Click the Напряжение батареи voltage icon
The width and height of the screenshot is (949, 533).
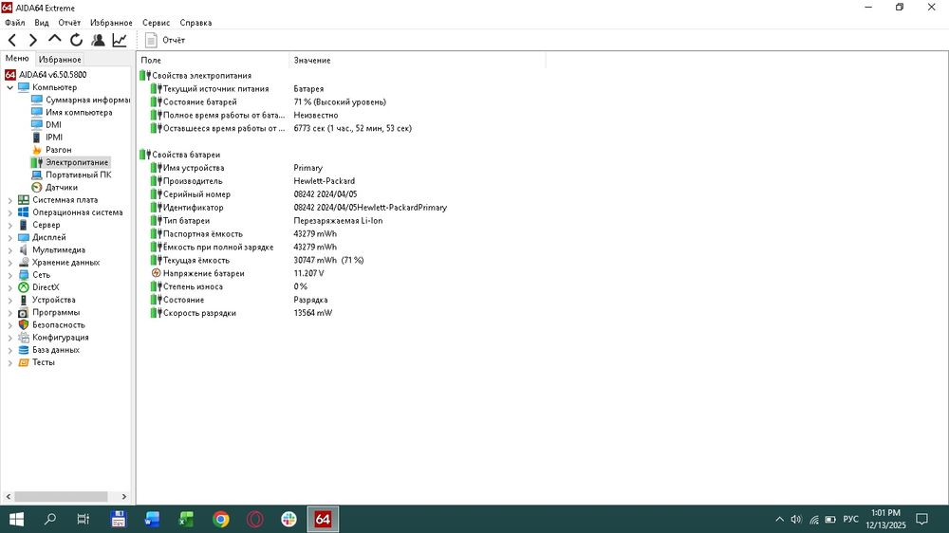click(x=157, y=273)
